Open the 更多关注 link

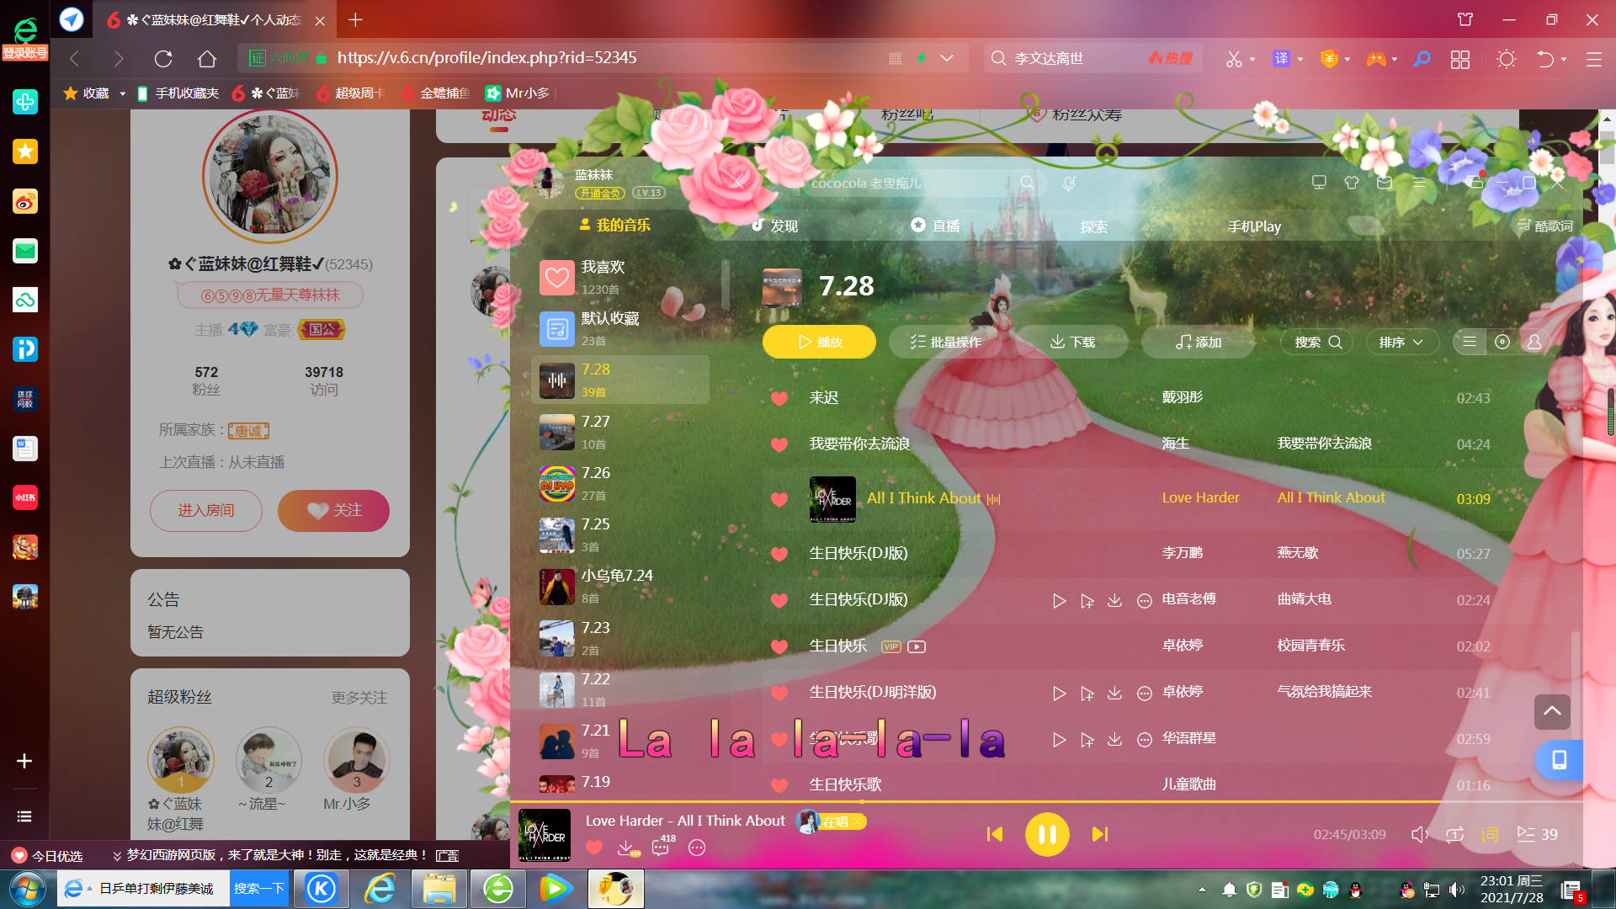coord(359,698)
